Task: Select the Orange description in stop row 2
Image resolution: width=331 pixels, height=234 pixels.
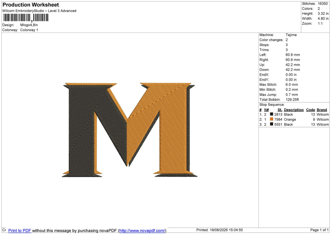Action: click(290, 119)
